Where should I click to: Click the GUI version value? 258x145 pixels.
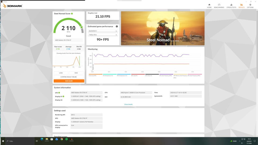136,97
